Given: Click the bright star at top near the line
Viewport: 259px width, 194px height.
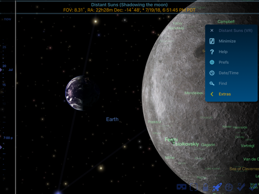Looking at the screenshot, I should pos(95,21).
